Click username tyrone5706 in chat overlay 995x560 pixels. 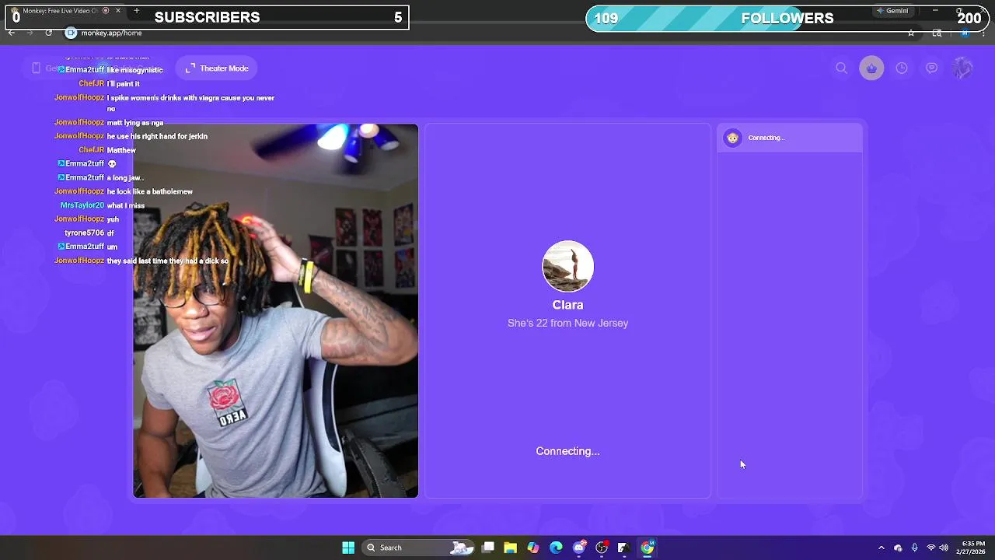(84, 233)
